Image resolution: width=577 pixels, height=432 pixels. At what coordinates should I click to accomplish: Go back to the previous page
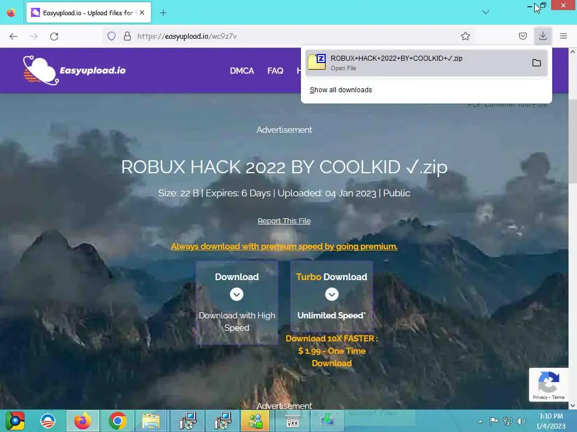(14, 36)
